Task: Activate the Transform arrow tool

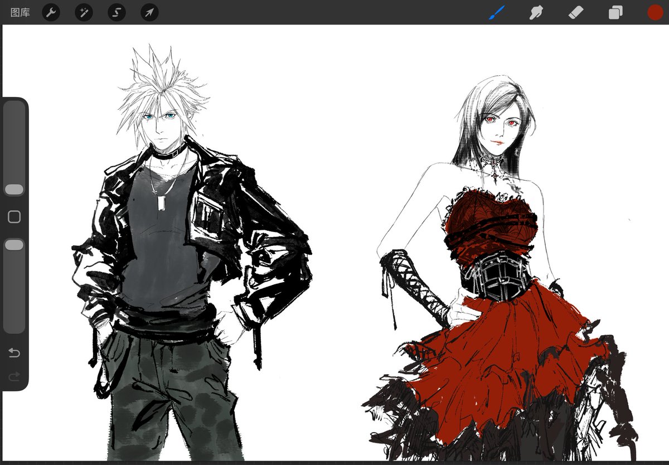Action: pyautogui.click(x=149, y=12)
